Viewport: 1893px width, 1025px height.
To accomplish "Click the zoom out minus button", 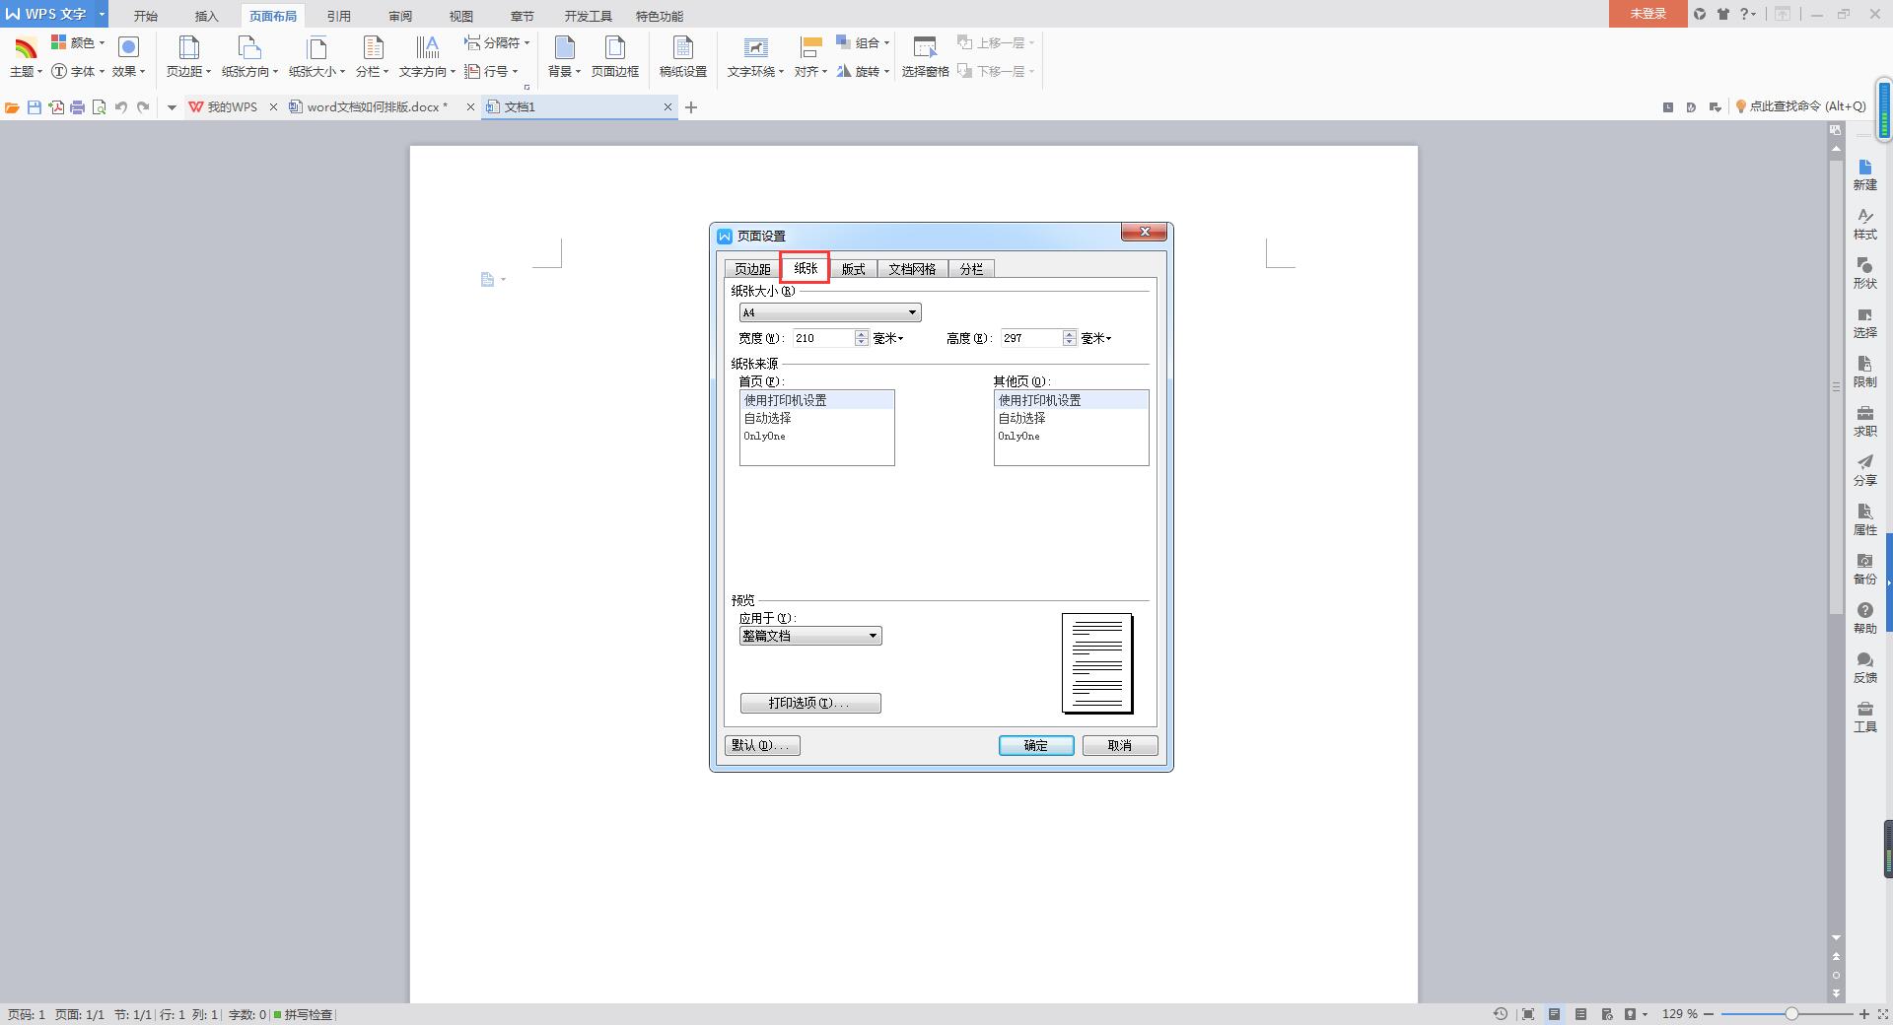I will [1709, 1013].
